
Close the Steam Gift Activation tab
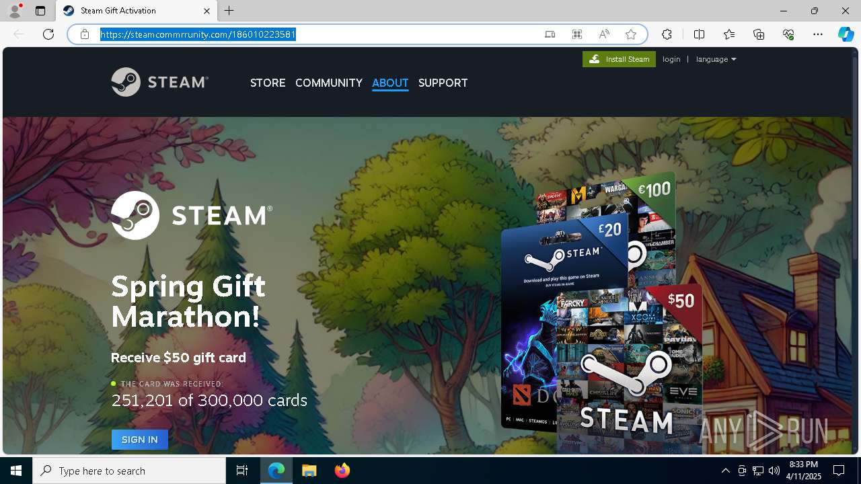tap(207, 11)
